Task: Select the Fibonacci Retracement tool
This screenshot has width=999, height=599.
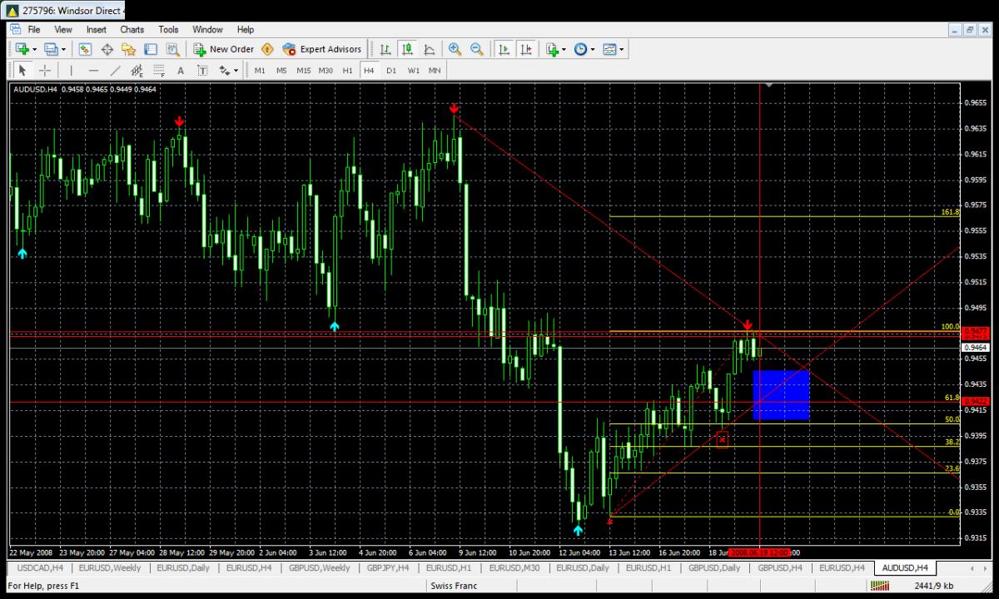Action: (158, 71)
